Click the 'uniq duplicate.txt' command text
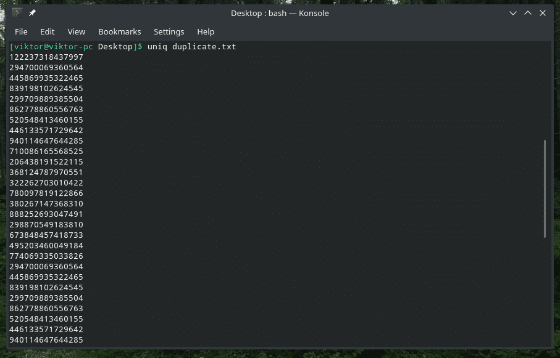The width and height of the screenshot is (560, 358). click(192, 47)
